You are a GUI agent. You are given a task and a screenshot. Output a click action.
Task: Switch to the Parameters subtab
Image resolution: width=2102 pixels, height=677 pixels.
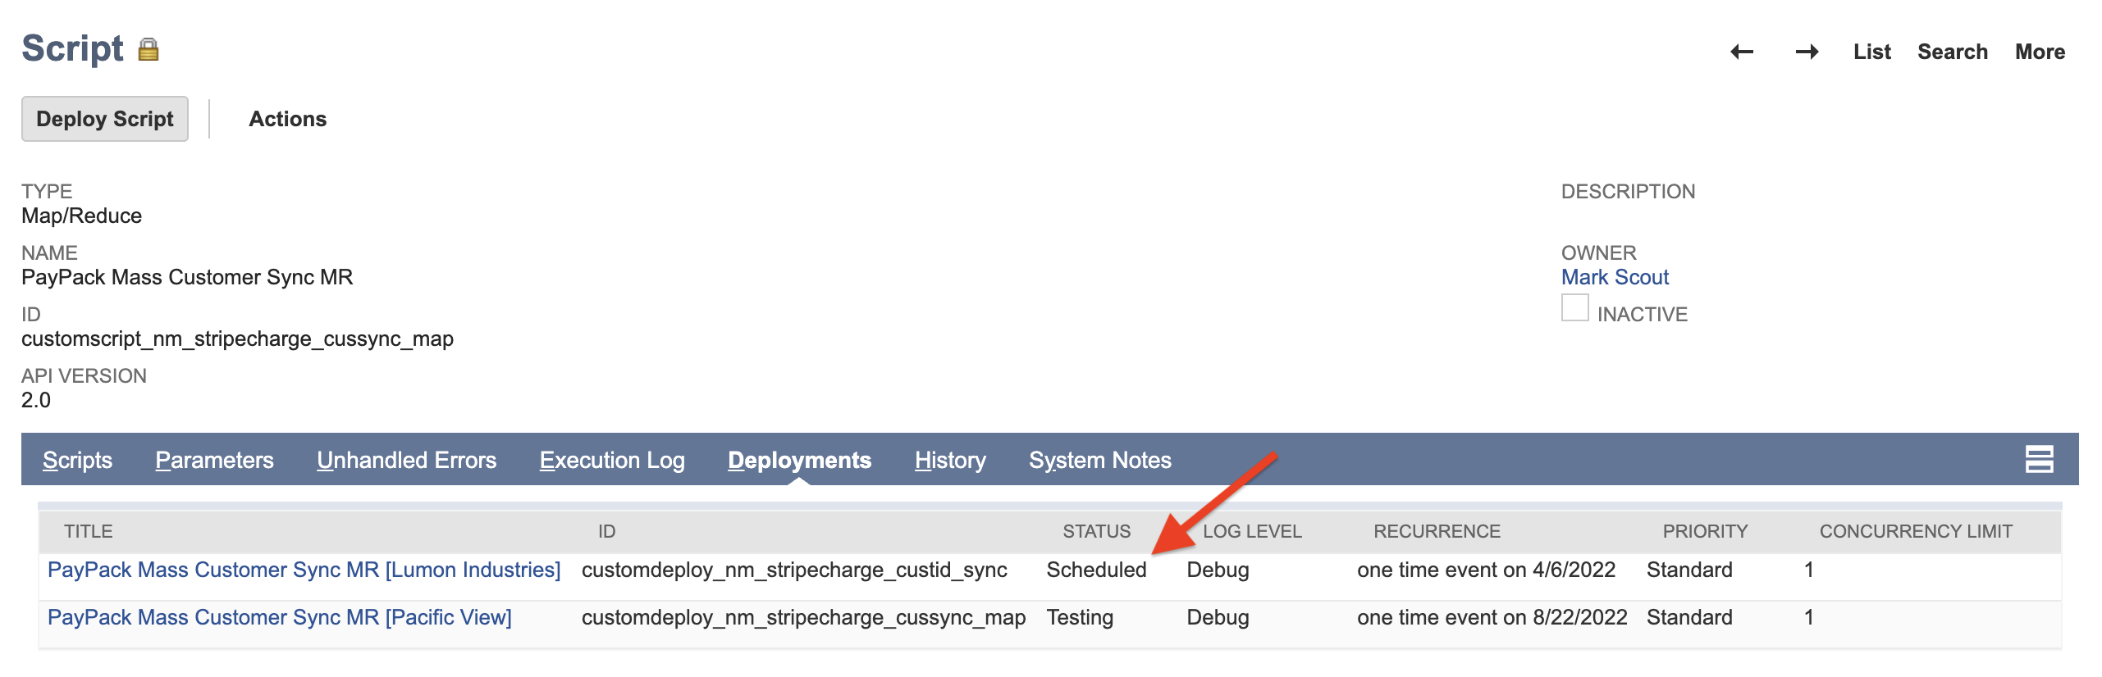[x=214, y=460]
